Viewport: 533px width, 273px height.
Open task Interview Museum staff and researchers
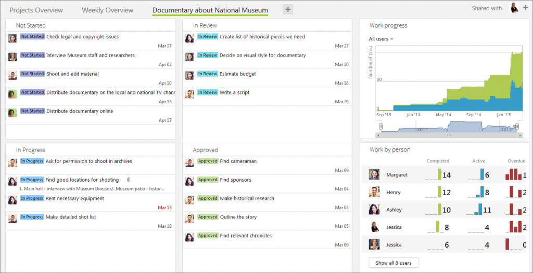90,55
